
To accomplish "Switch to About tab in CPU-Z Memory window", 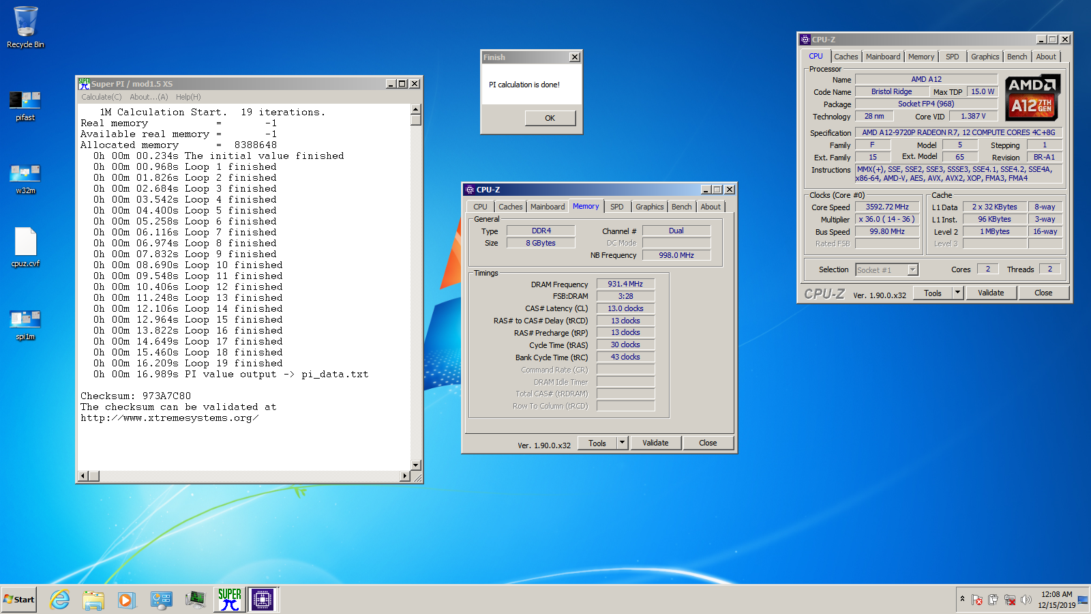I will click(711, 207).
